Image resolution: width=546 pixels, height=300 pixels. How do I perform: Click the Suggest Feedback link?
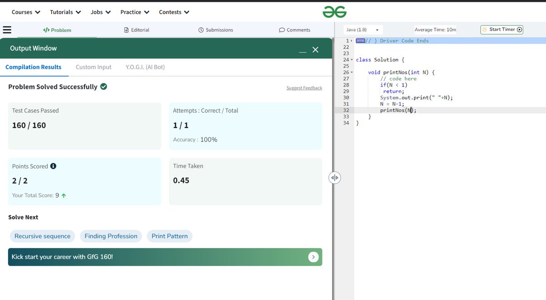(304, 88)
